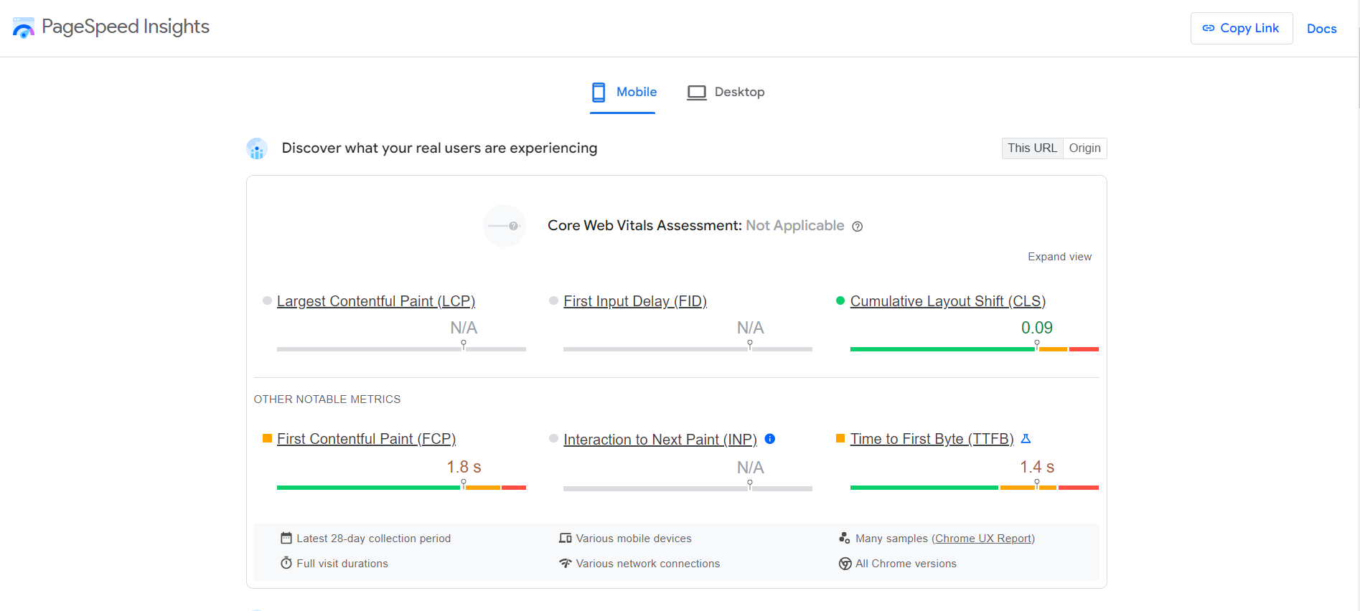This screenshot has width=1360, height=611.
Task: Click the help icon beside Not Applicable
Action: [857, 227]
